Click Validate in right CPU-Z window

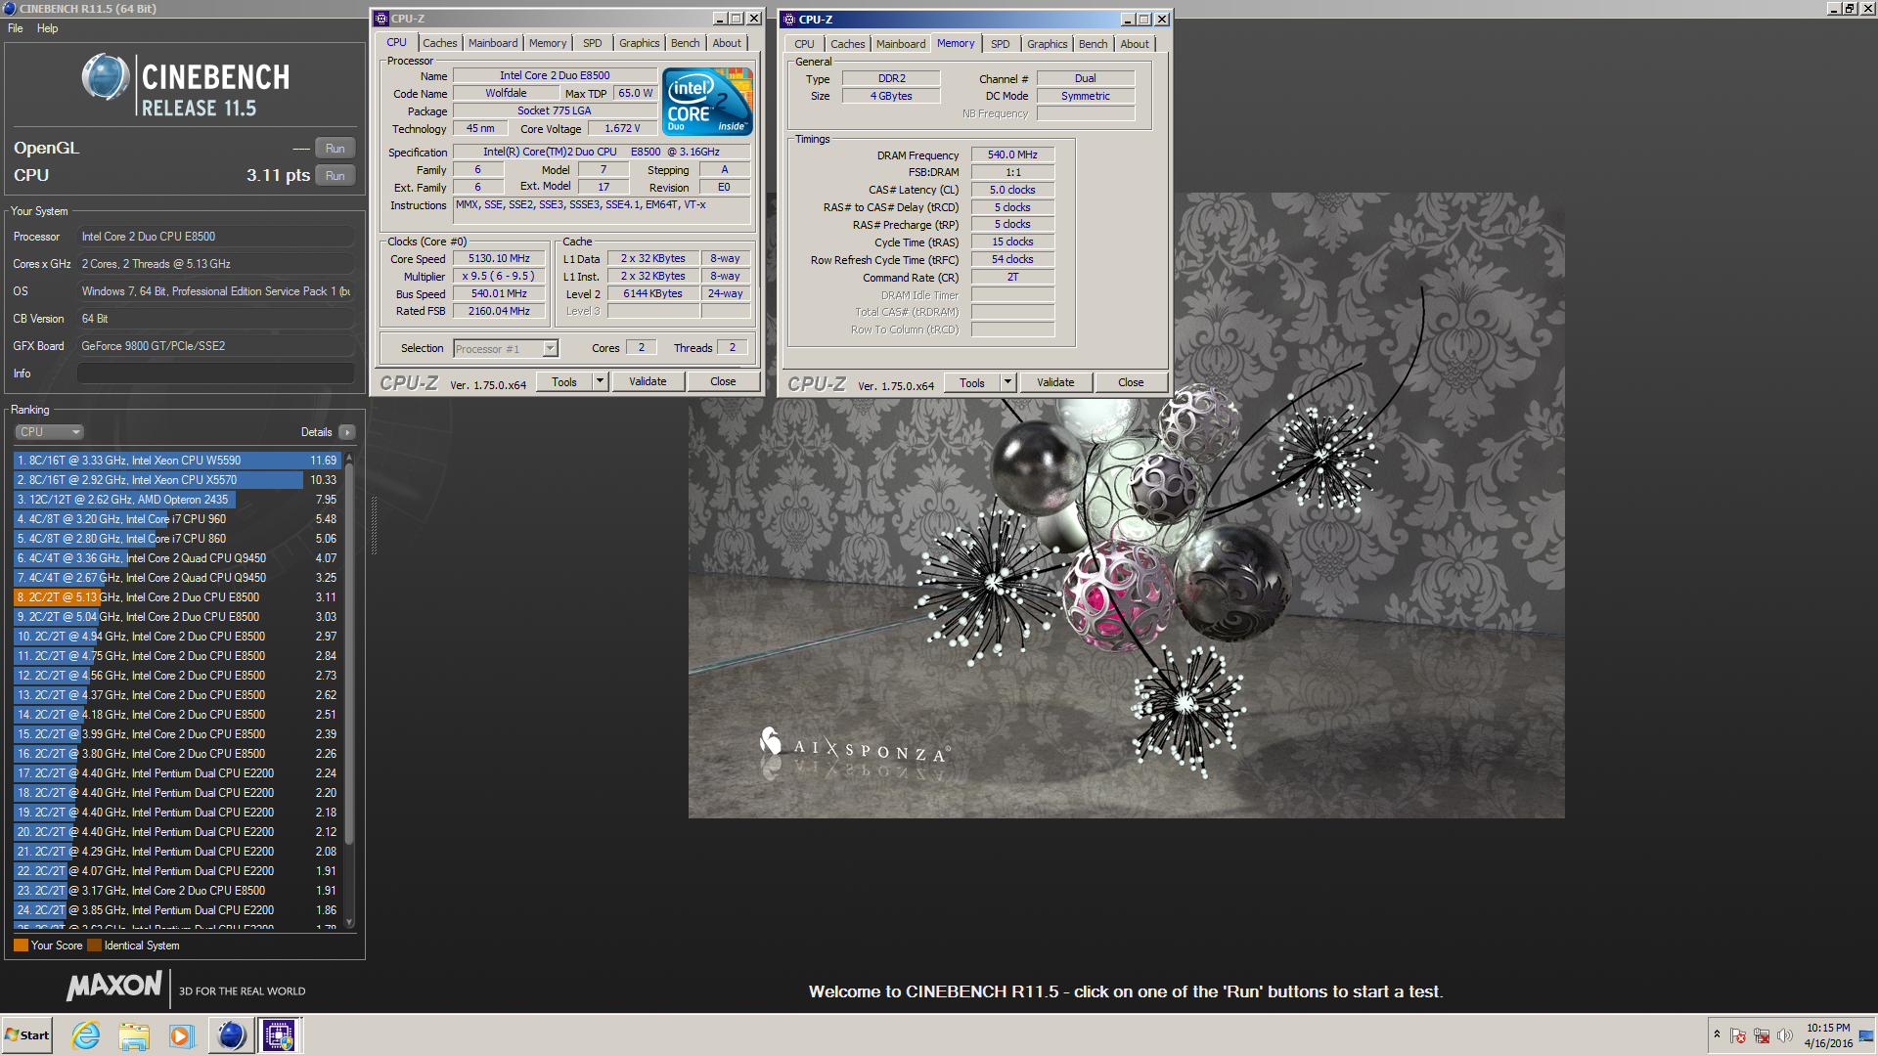(1055, 382)
